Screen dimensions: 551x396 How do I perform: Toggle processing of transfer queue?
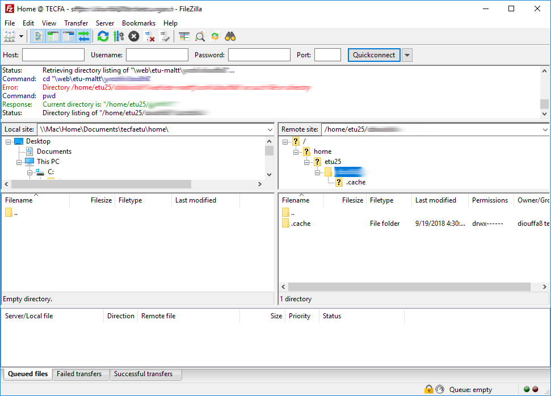[119, 36]
